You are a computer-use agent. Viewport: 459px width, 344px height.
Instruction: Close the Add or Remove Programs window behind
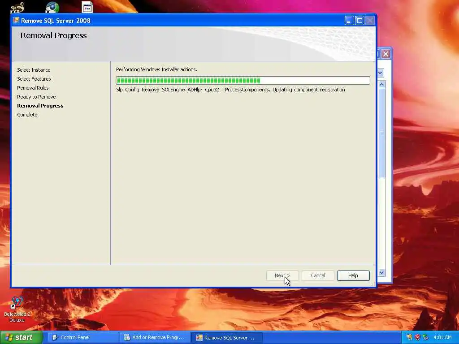(x=385, y=54)
